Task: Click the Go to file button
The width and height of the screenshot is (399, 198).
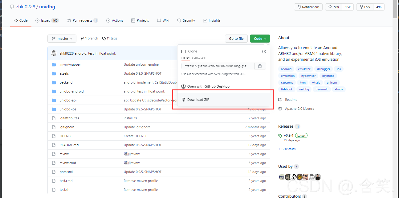Action: point(236,39)
